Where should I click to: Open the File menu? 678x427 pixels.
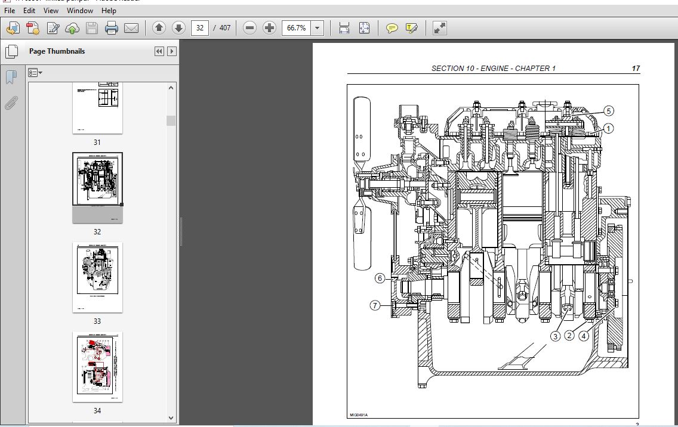click(9, 10)
